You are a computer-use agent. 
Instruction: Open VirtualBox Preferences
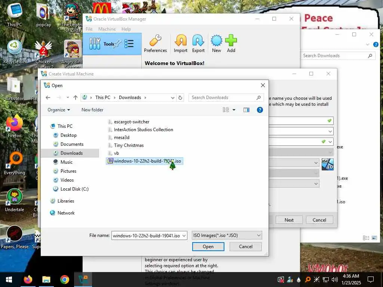point(155,43)
